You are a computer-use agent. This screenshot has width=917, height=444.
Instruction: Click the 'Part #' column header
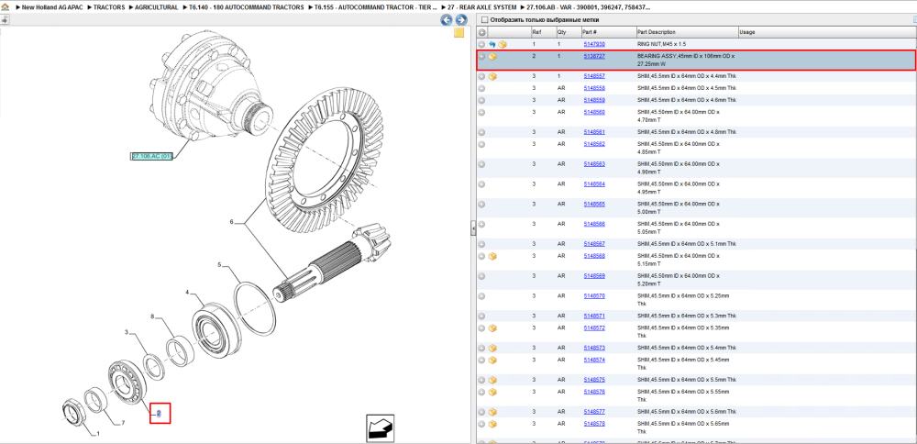[x=589, y=32]
